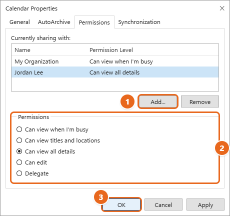Click Jordan Lee's 'Can view all details' cell
The image size is (230, 216).
click(114, 72)
